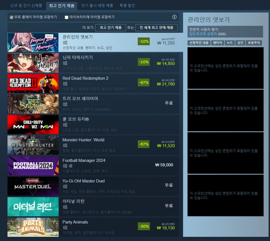Click Windows icon under Party Animals

tap(65, 227)
